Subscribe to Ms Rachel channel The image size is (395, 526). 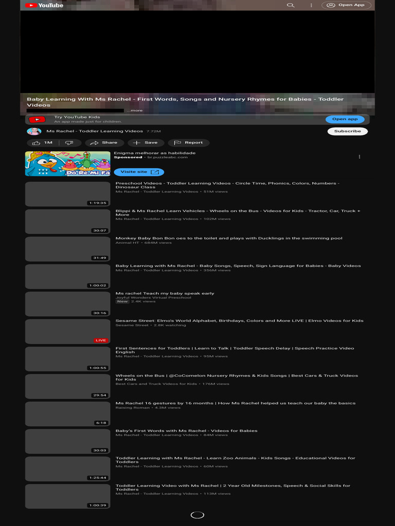(x=348, y=131)
